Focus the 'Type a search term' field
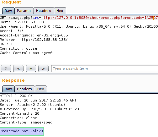Screen dimensions: 158x137 (x=105, y=68)
